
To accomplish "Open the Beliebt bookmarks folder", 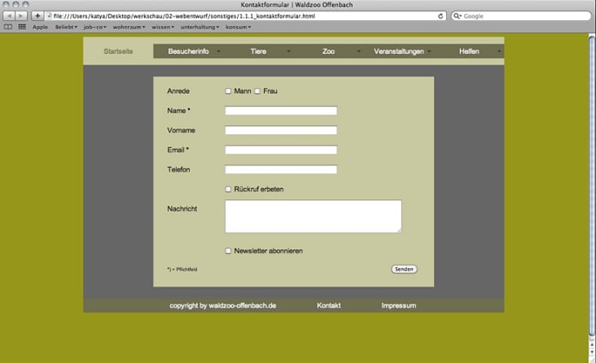I will (x=66, y=27).
